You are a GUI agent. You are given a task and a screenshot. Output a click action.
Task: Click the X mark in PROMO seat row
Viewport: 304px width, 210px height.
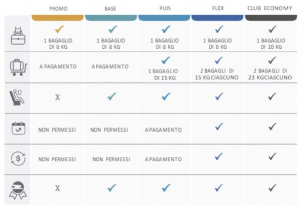click(57, 97)
